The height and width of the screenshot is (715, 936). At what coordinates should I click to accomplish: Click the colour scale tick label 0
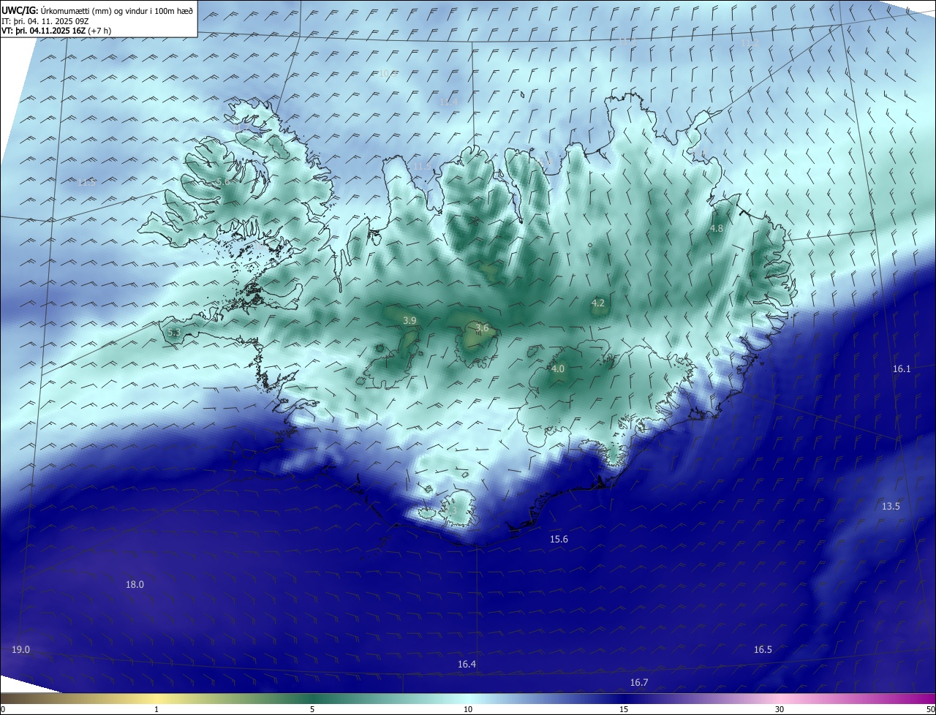pos(2,709)
